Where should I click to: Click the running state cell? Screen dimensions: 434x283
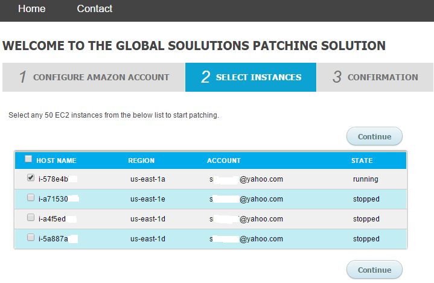[366, 179]
